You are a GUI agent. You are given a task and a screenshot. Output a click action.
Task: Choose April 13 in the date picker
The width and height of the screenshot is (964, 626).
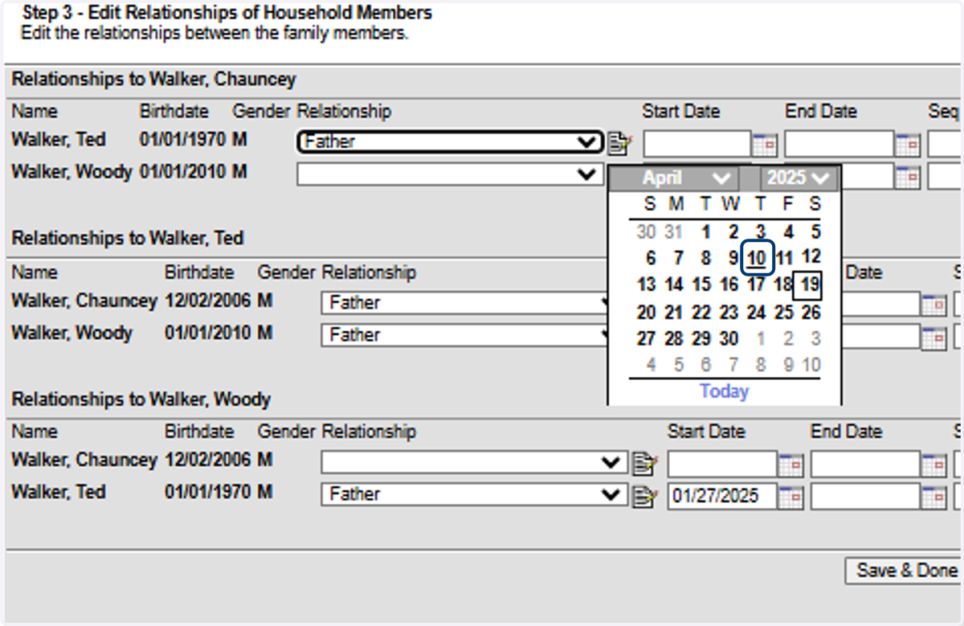tap(647, 285)
